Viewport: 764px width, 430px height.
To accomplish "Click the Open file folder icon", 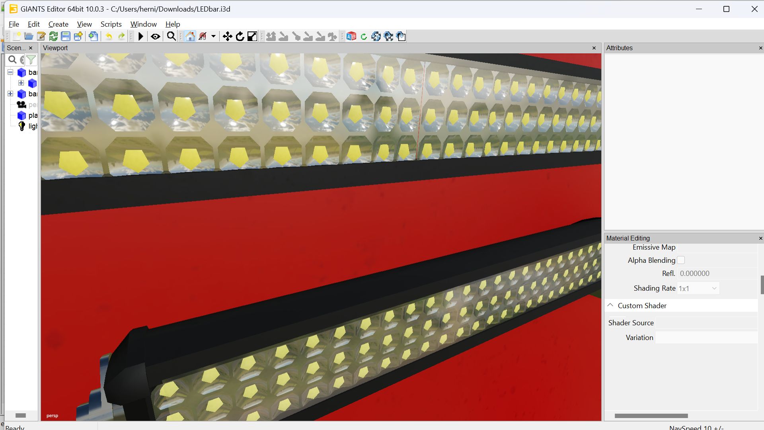I will pyautogui.click(x=29, y=37).
